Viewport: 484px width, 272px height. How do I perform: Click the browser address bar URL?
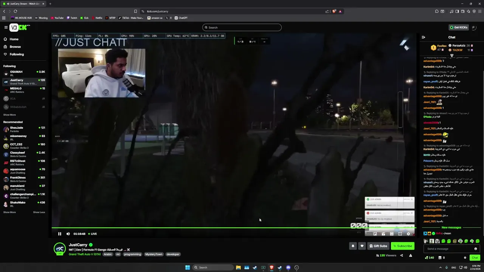pyautogui.click(x=158, y=11)
